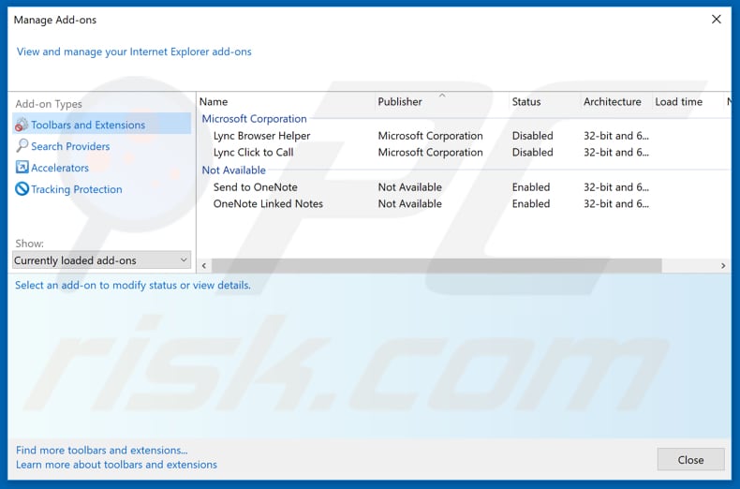Click the horizontal scrollbar thumb
The width and height of the screenshot is (740, 489).
point(437,266)
